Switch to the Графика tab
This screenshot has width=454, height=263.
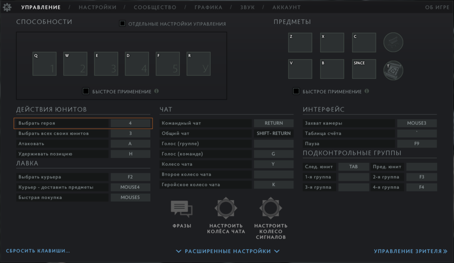pyautogui.click(x=207, y=7)
